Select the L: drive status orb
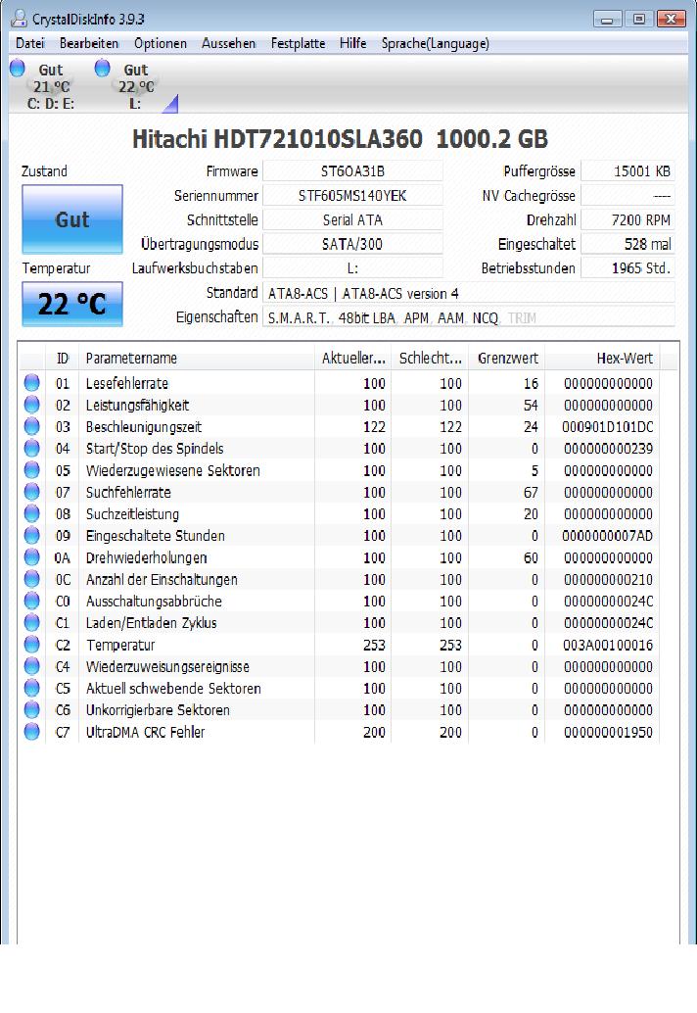This screenshot has width=697, height=1013. (x=103, y=68)
